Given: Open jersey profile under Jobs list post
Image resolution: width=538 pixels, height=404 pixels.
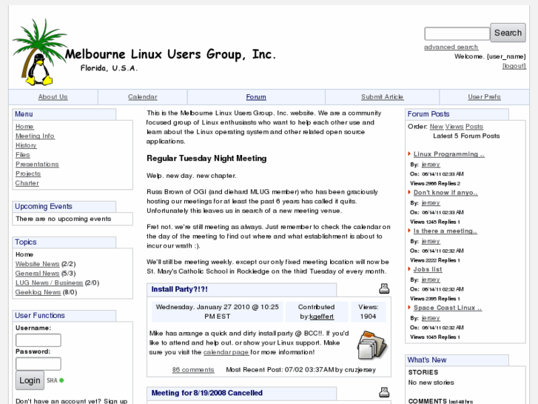Looking at the screenshot, I should point(431,279).
